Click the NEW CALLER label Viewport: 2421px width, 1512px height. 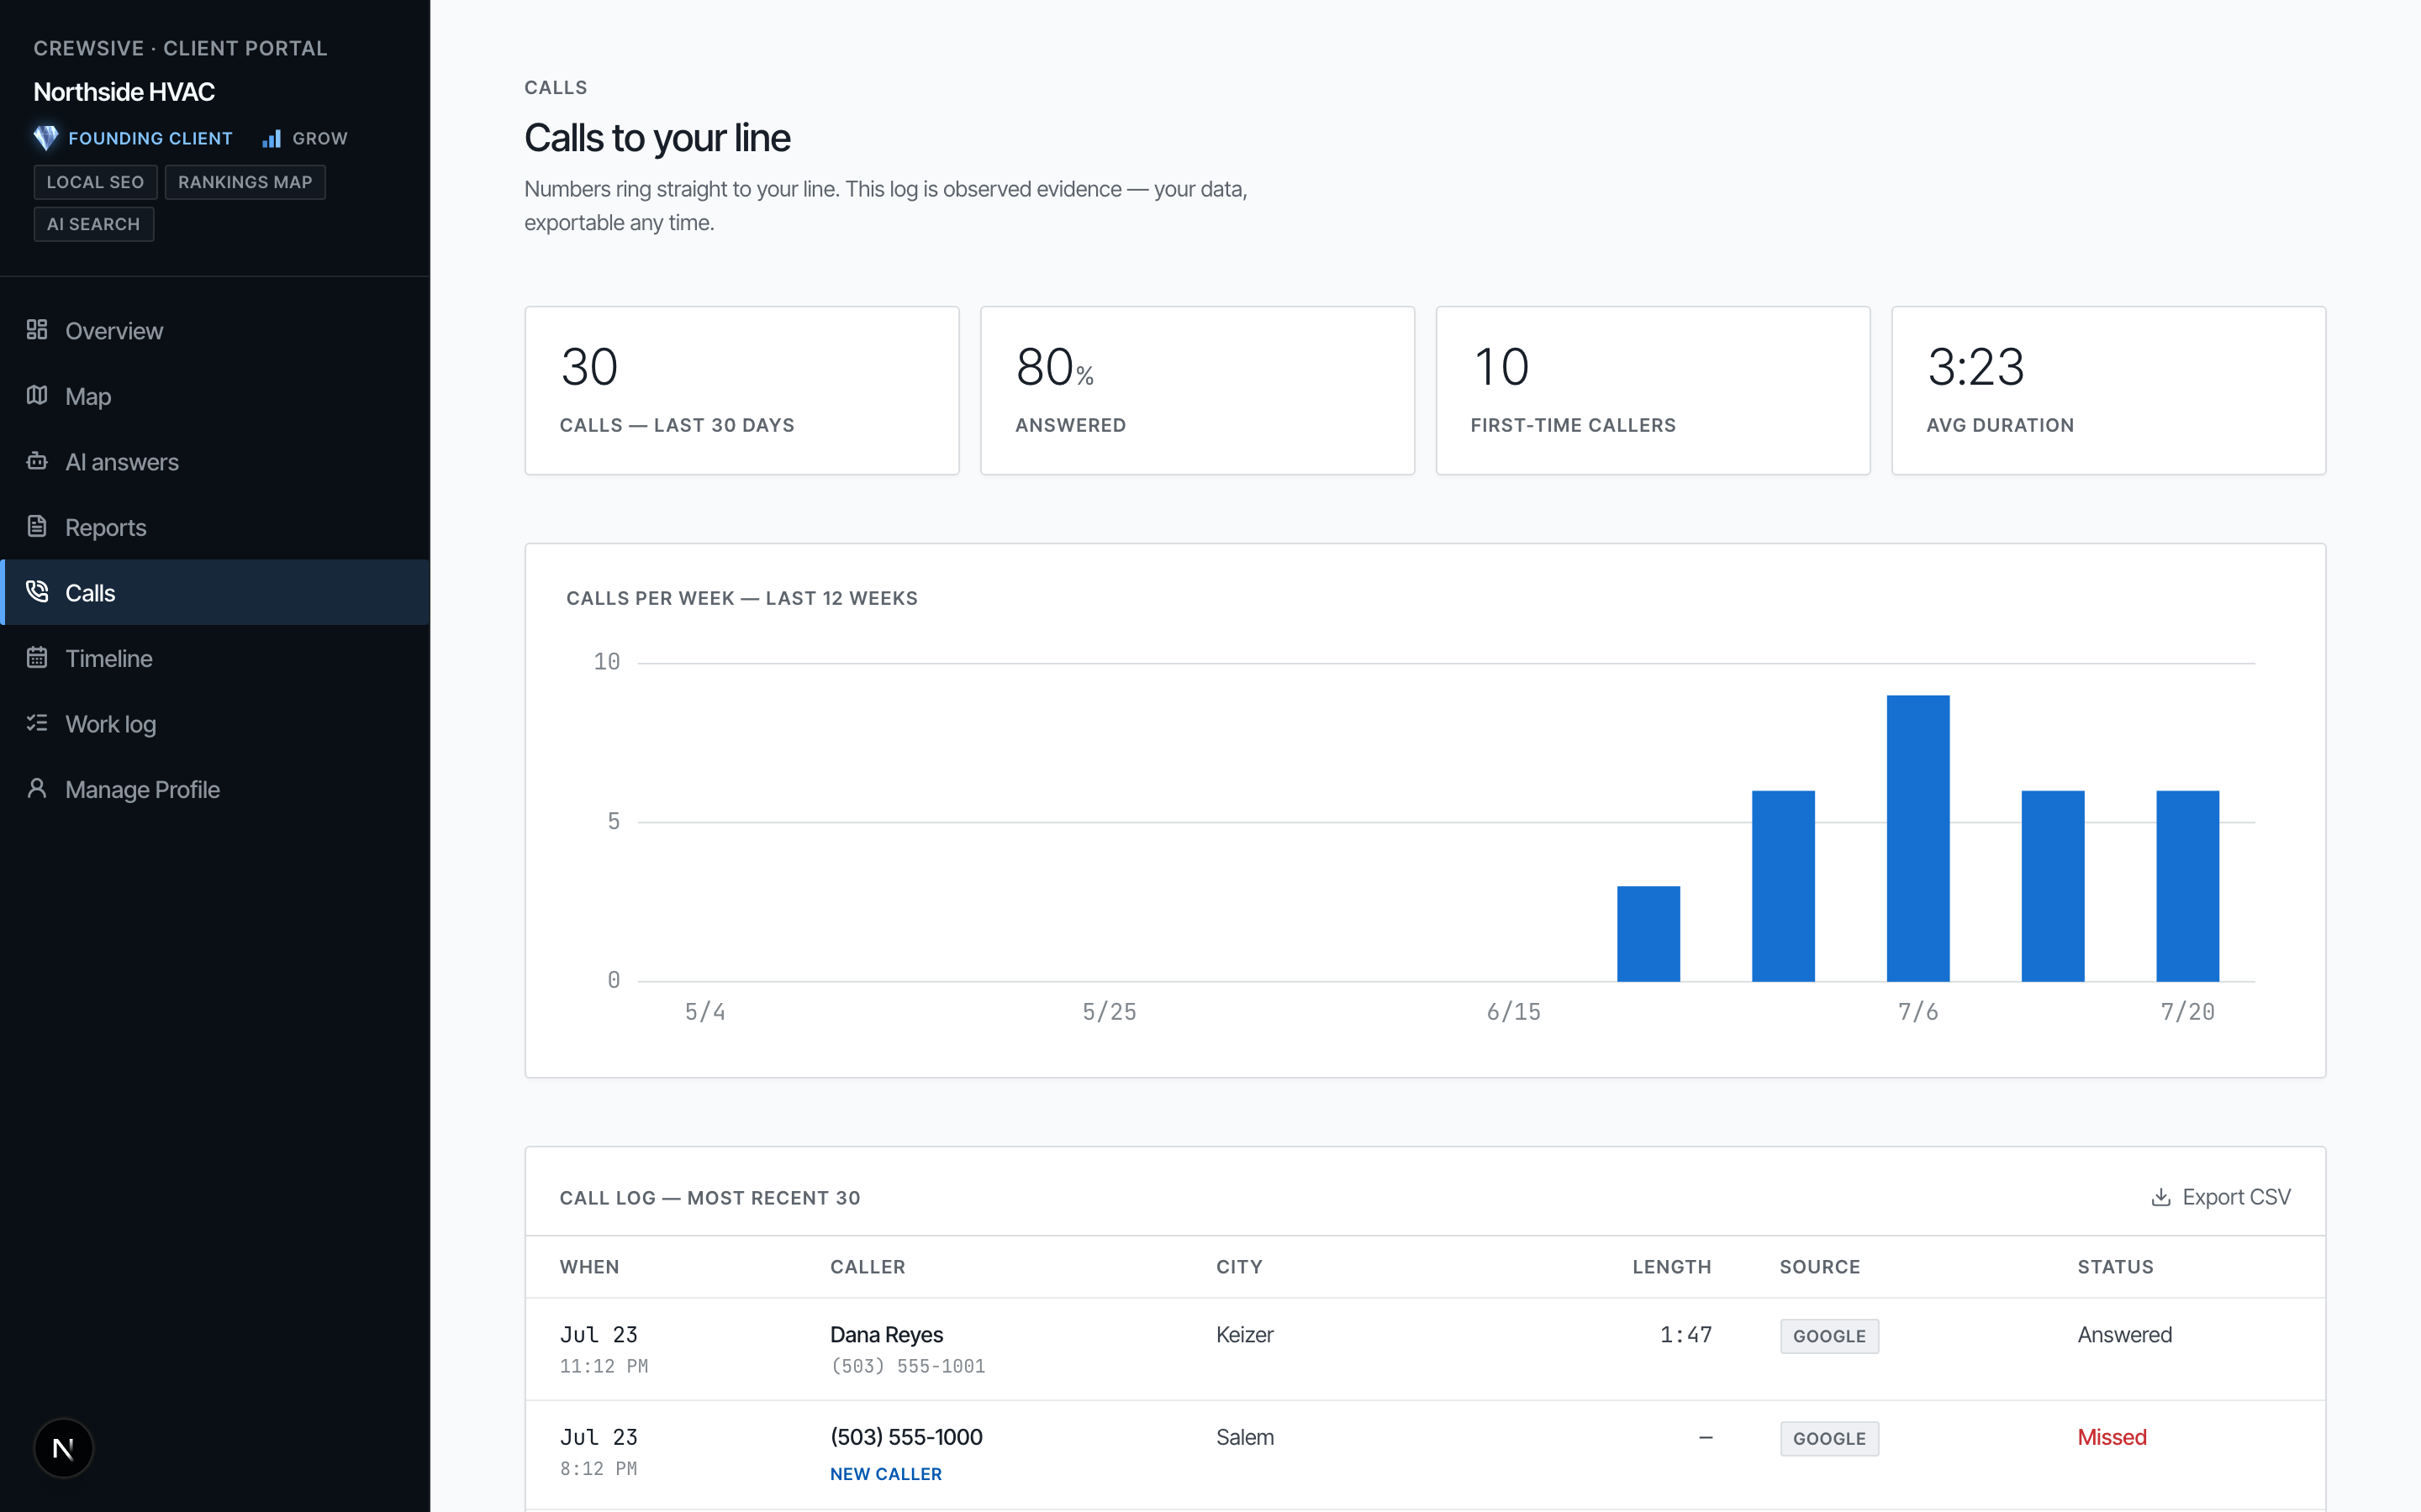[x=885, y=1474]
